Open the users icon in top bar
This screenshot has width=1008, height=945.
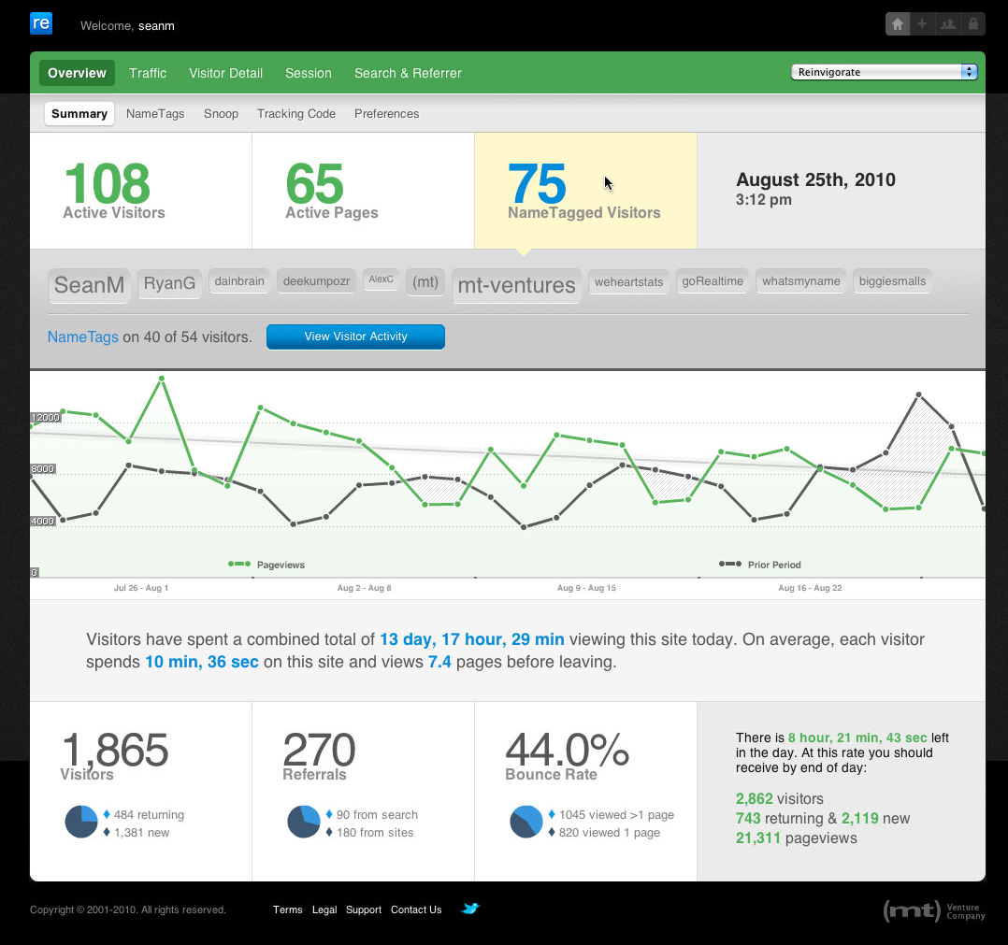948,24
